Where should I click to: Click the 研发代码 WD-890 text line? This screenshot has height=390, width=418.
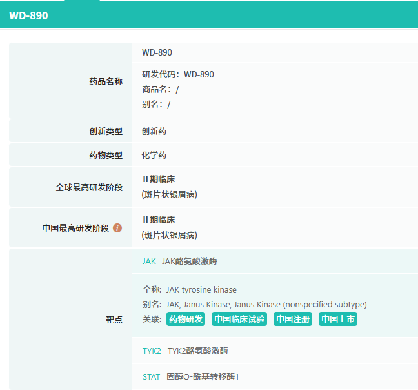click(x=178, y=74)
